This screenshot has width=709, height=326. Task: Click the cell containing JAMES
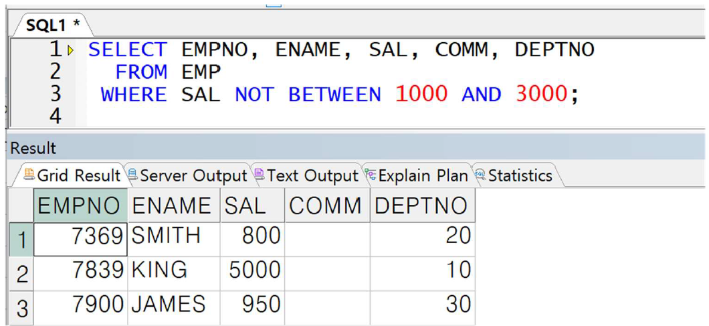174,308
